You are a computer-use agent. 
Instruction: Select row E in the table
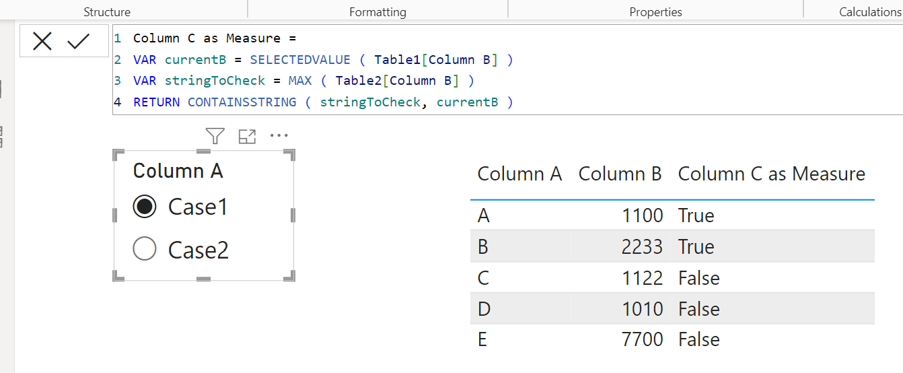(672, 339)
